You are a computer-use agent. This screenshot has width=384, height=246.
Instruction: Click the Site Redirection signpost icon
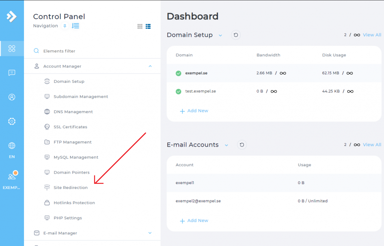(x=47, y=187)
